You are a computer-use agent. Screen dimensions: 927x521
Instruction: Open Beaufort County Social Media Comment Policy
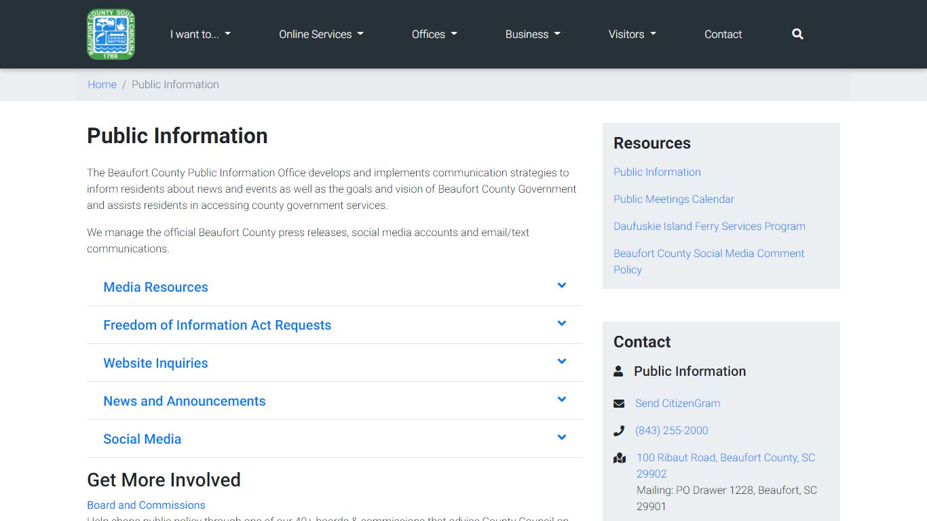[x=708, y=261]
